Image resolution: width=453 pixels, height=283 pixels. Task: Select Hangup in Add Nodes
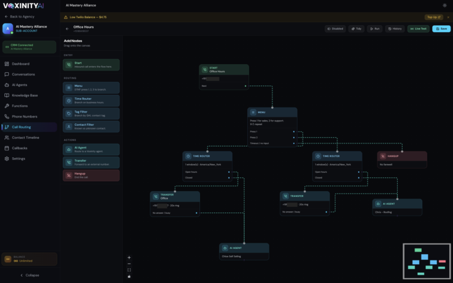tap(91, 175)
